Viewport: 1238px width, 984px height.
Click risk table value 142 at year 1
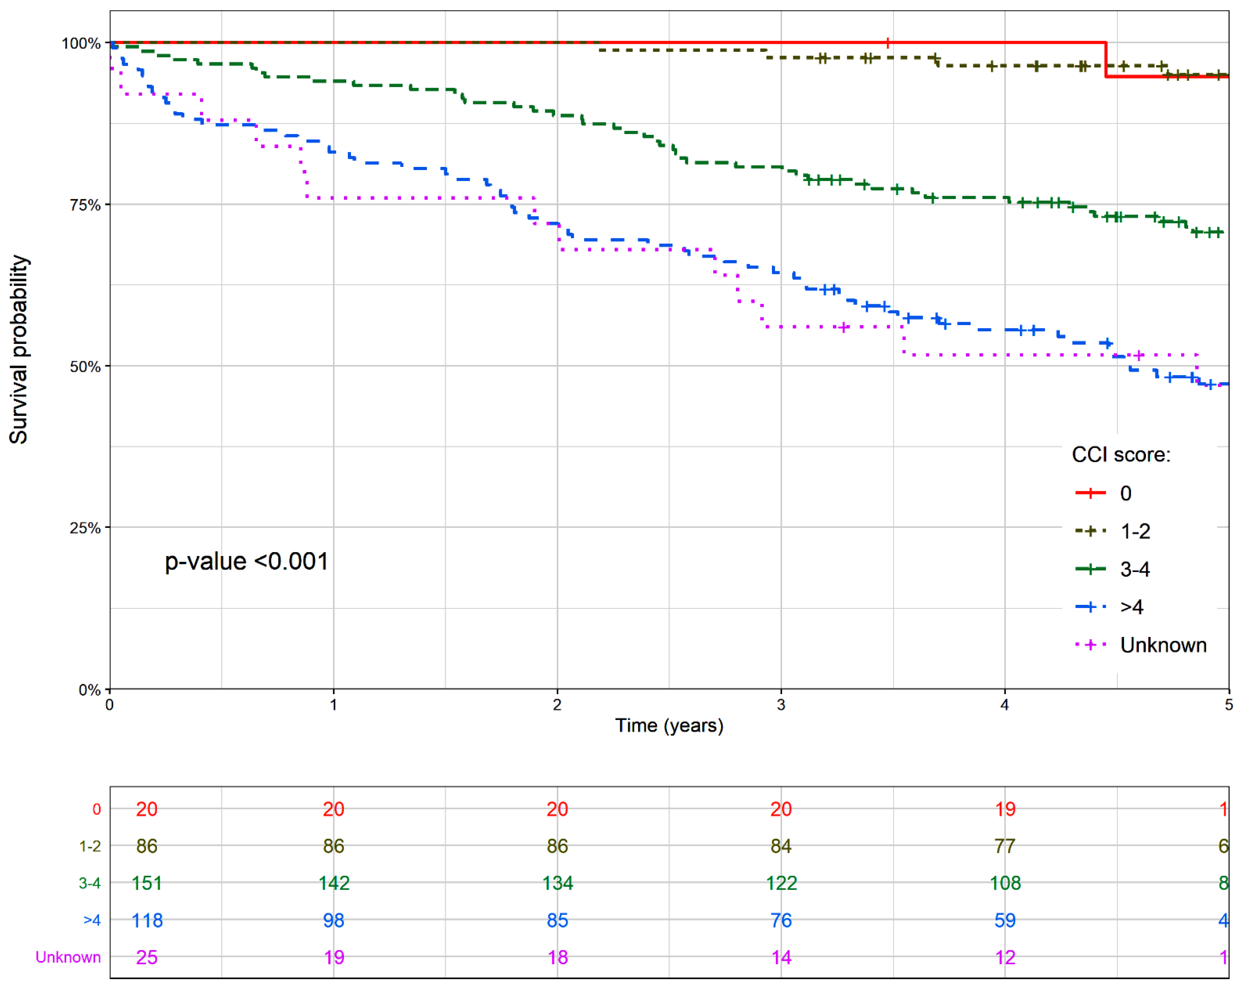(x=334, y=883)
